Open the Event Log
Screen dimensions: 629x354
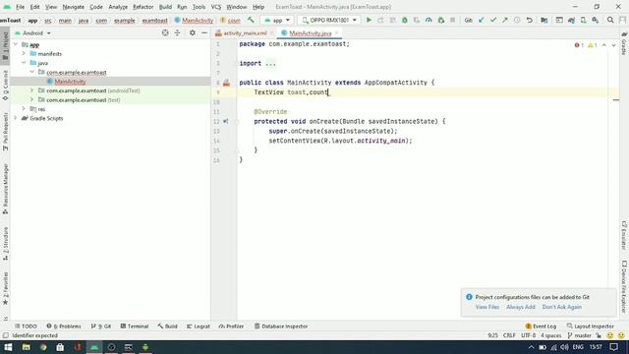click(541, 326)
